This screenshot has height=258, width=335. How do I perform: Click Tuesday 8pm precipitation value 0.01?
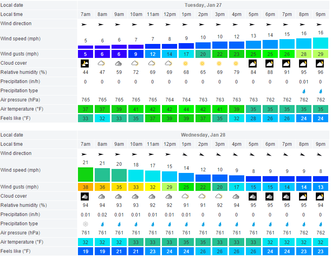click(x=303, y=81)
